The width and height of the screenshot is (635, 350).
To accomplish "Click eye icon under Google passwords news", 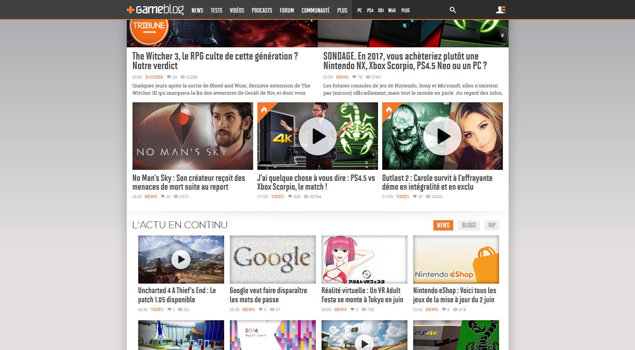I will 272,310.
